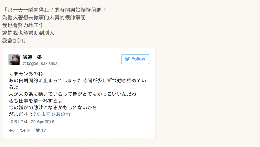Click the translation line 或許我也能幫助到別人

tap(28, 33)
